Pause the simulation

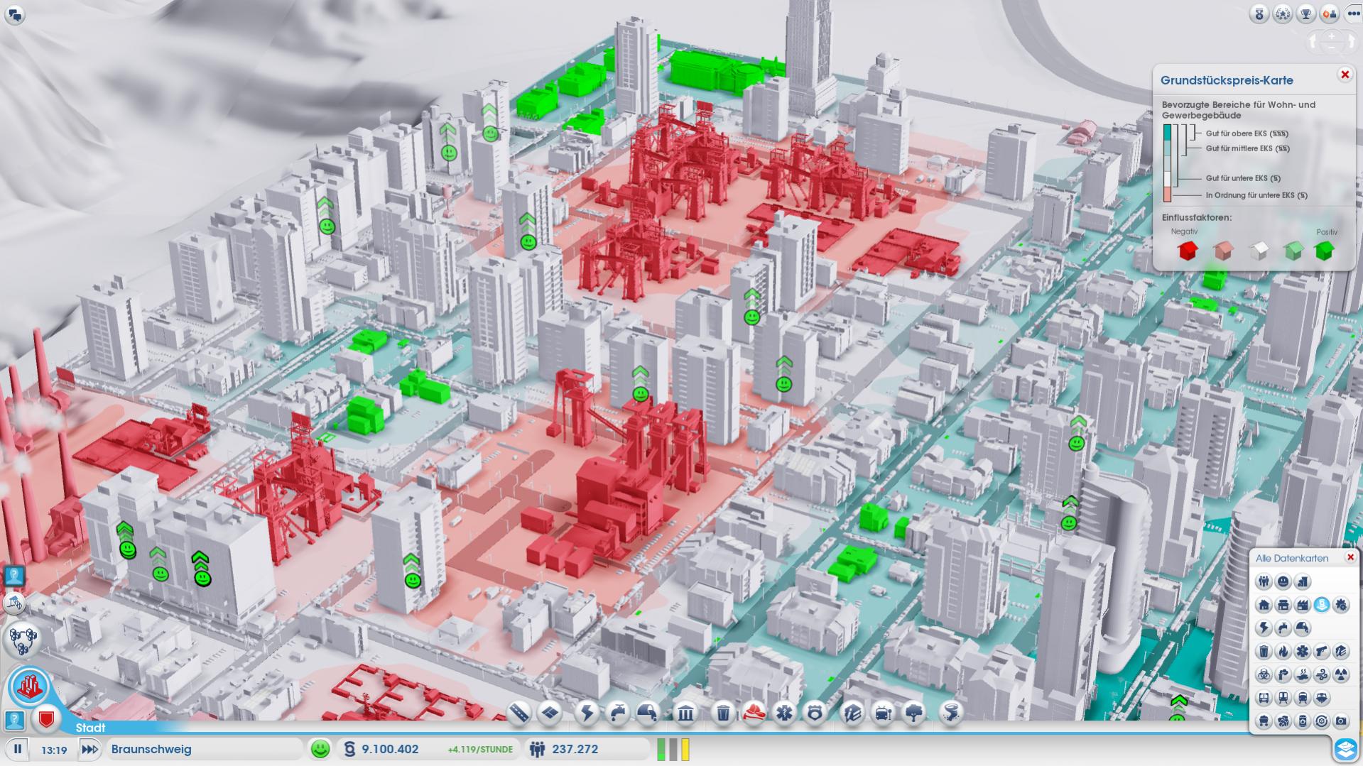18,749
